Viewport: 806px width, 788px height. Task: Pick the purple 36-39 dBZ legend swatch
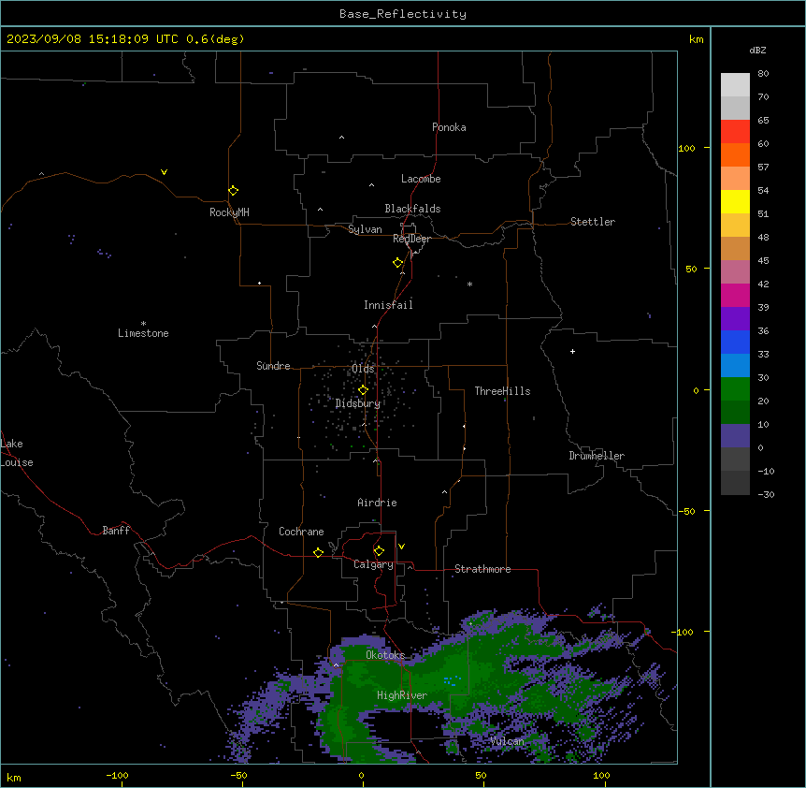(735, 319)
